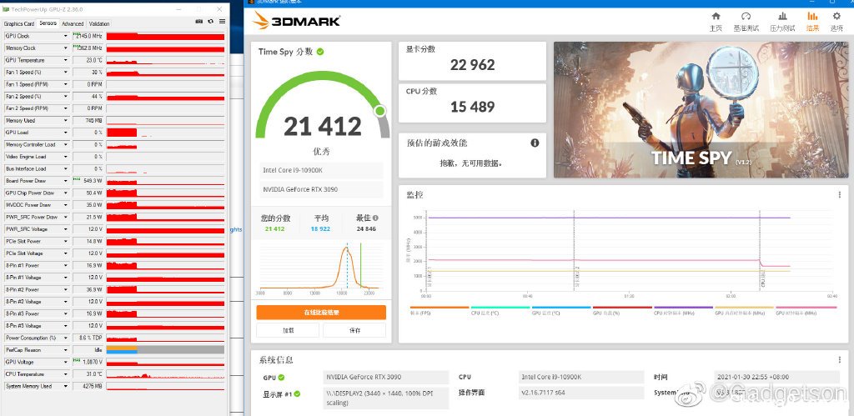Open Board Power Draw dropdown
Screen dimensions: 854x416
pyautogui.click(x=65, y=181)
